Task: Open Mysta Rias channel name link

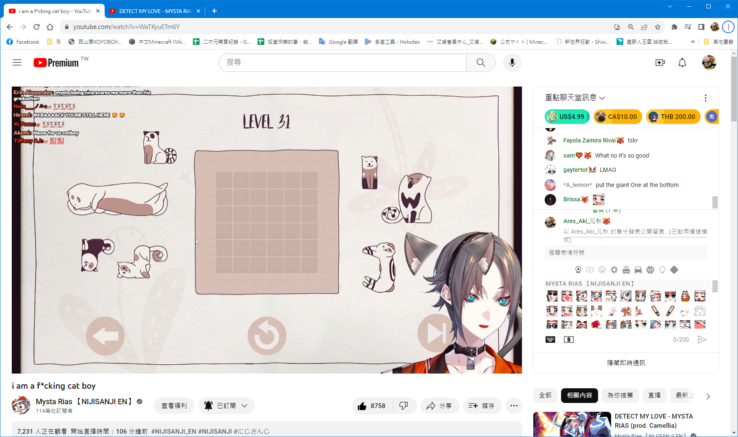Action: point(84,402)
